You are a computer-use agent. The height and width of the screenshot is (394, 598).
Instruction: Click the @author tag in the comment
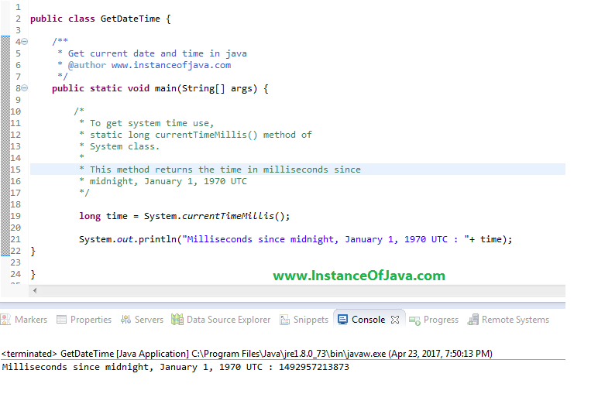(x=87, y=65)
